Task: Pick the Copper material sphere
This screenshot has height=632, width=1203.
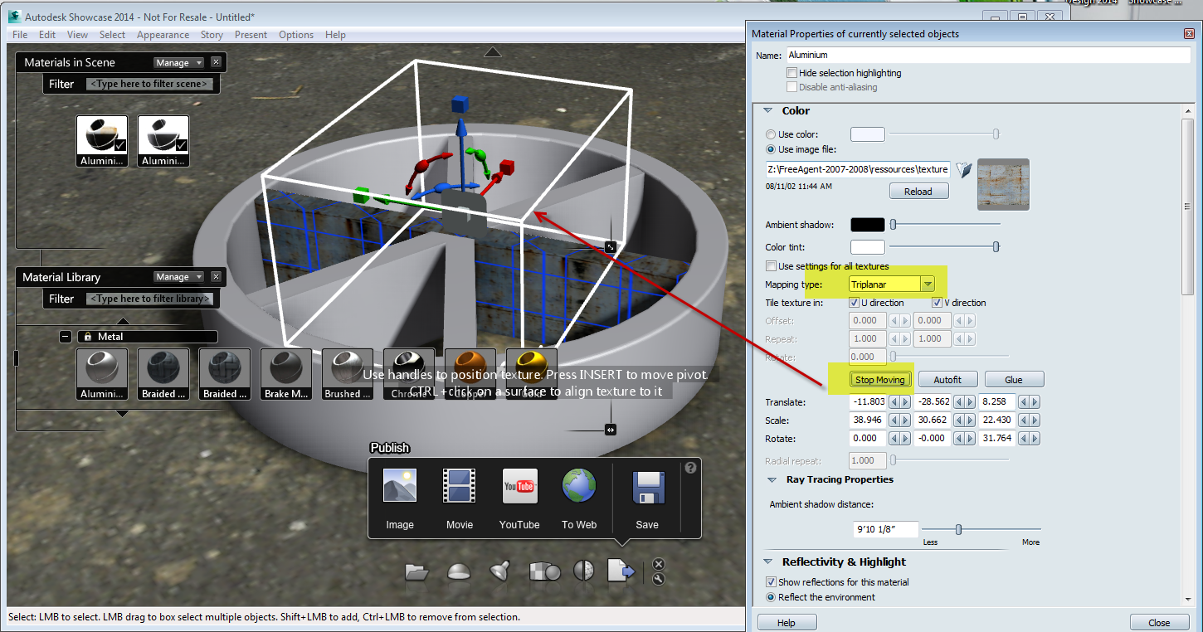Action: [470, 374]
